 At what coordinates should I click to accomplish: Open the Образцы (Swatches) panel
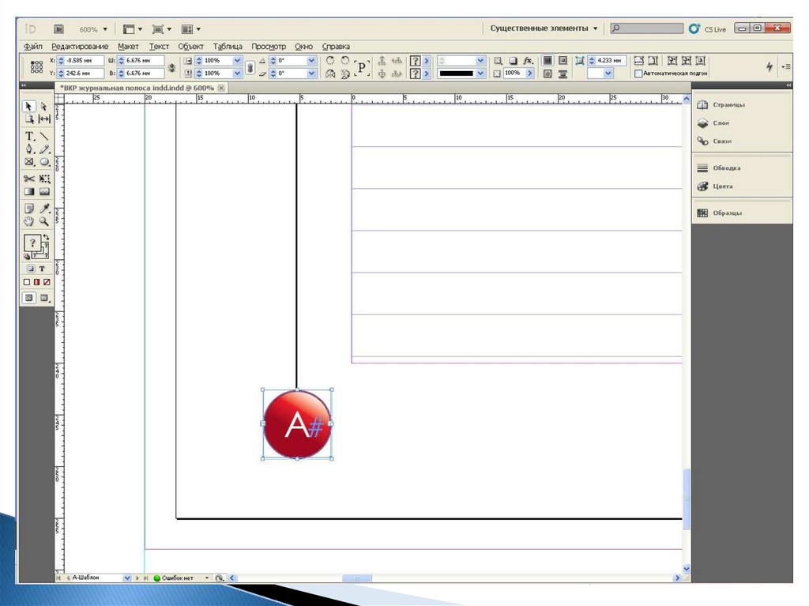pyautogui.click(x=727, y=213)
